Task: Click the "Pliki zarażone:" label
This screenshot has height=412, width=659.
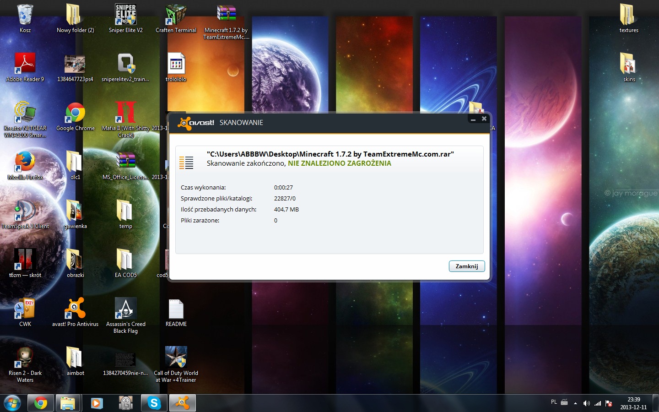Action: tap(200, 221)
